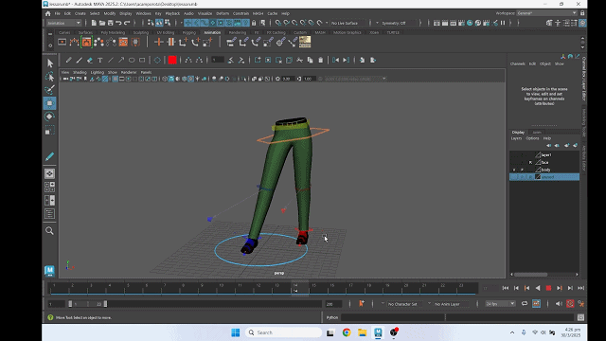Image resolution: width=606 pixels, height=341 pixels.
Task: Create a new scene from status line
Action: coord(94,23)
